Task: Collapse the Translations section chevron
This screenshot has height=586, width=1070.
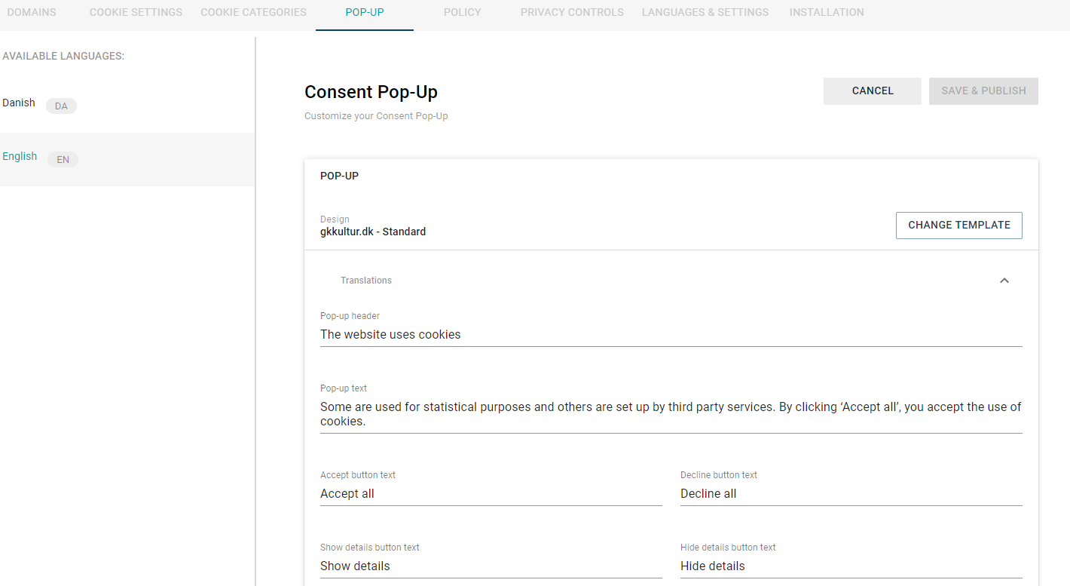Action: click(1004, 281)
